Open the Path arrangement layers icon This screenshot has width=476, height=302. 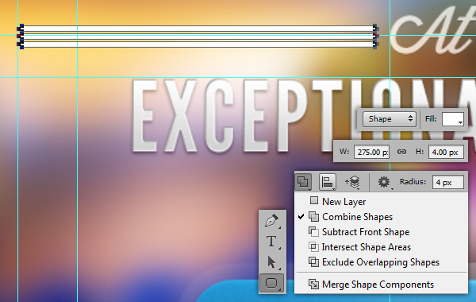coord(352,182)
